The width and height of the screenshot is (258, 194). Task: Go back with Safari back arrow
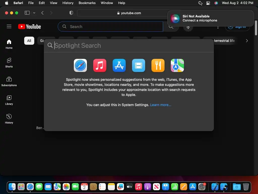pos(42,13)
